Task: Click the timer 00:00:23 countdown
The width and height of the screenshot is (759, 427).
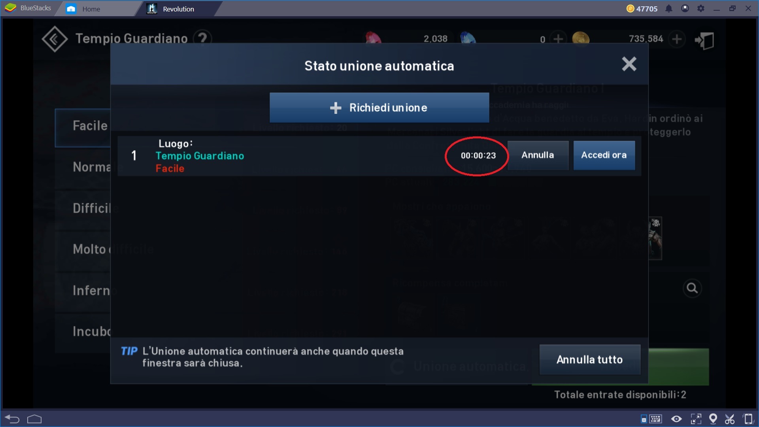Action: click(x=477, y=155)
